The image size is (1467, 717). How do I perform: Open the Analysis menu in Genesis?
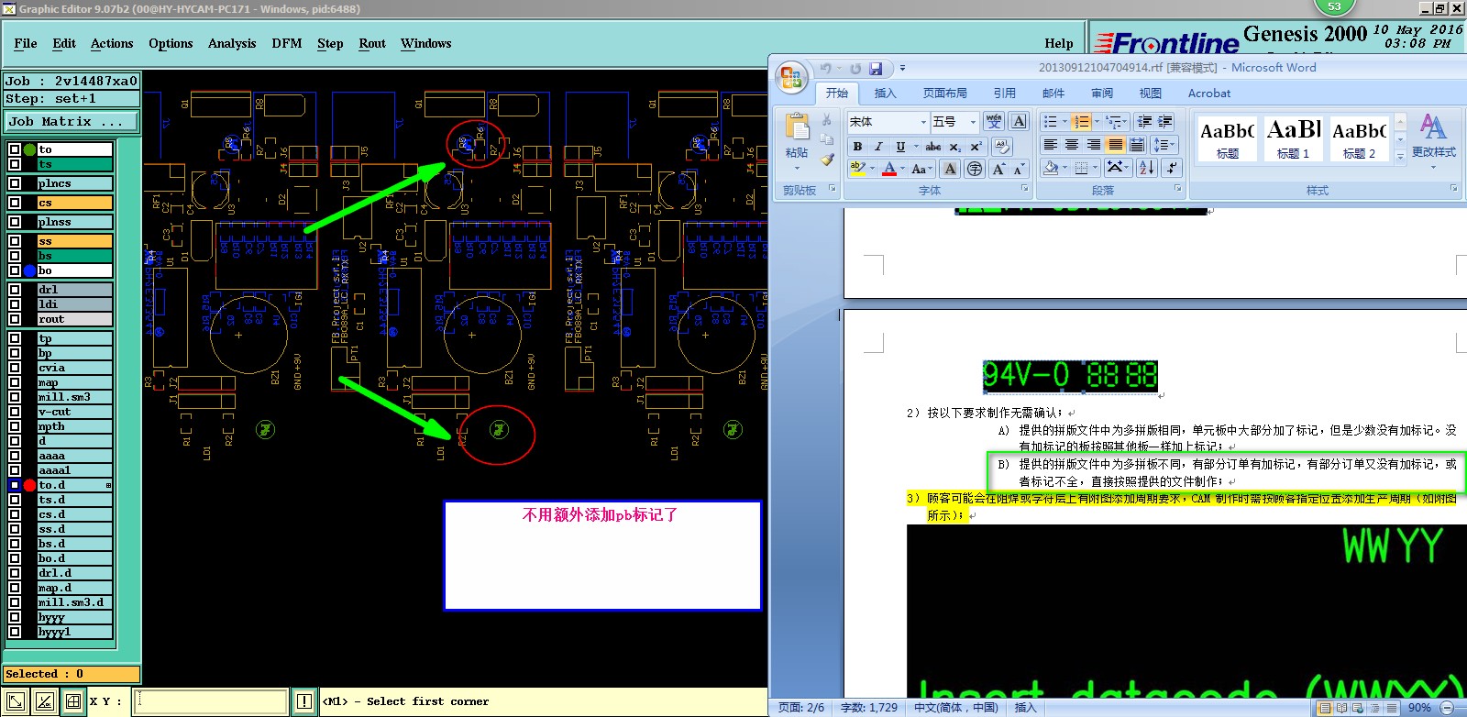click(x=232, y=43)
